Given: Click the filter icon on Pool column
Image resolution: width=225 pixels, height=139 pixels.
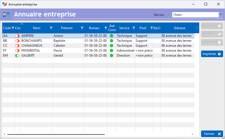Looking at the screenshot, I should coord(151,28).
